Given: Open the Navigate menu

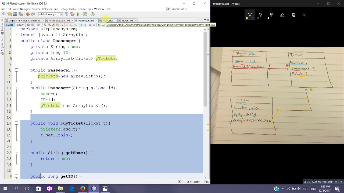Looking at the screenshot, I should click(x=25, y=9).
